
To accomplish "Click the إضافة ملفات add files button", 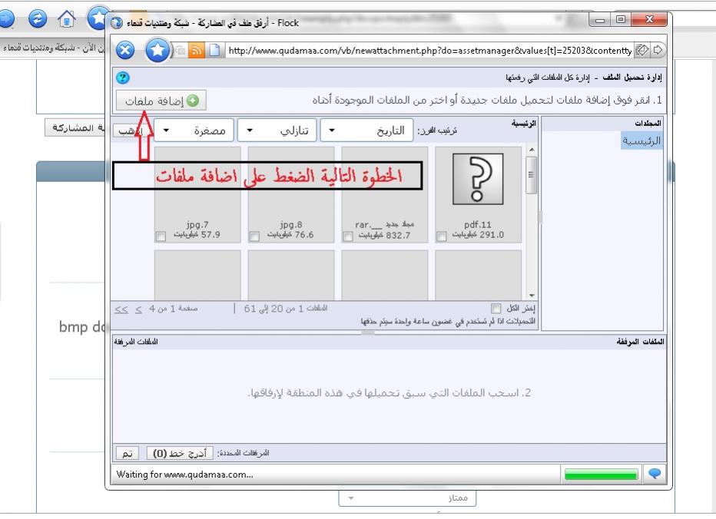I will [x=161, y=101].
